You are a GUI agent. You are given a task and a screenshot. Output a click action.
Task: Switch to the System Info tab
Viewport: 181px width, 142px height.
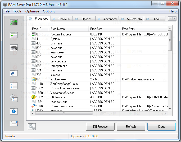[x=132, y=19]
